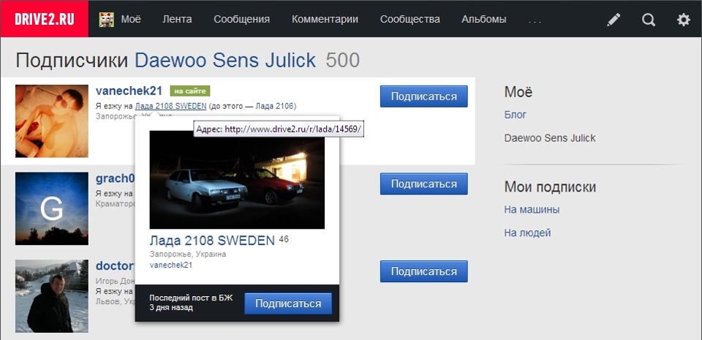Screen dimensions: 702x340
Task: Open vanechek21 profile photo thumbnail
Action: pos(52,121)
